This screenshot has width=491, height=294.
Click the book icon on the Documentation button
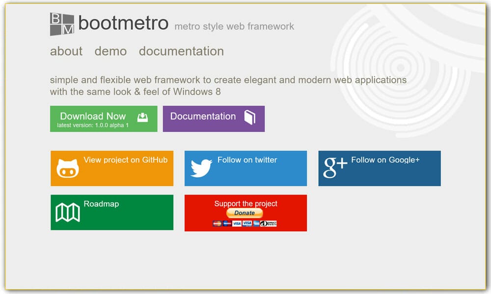(249, 118)
